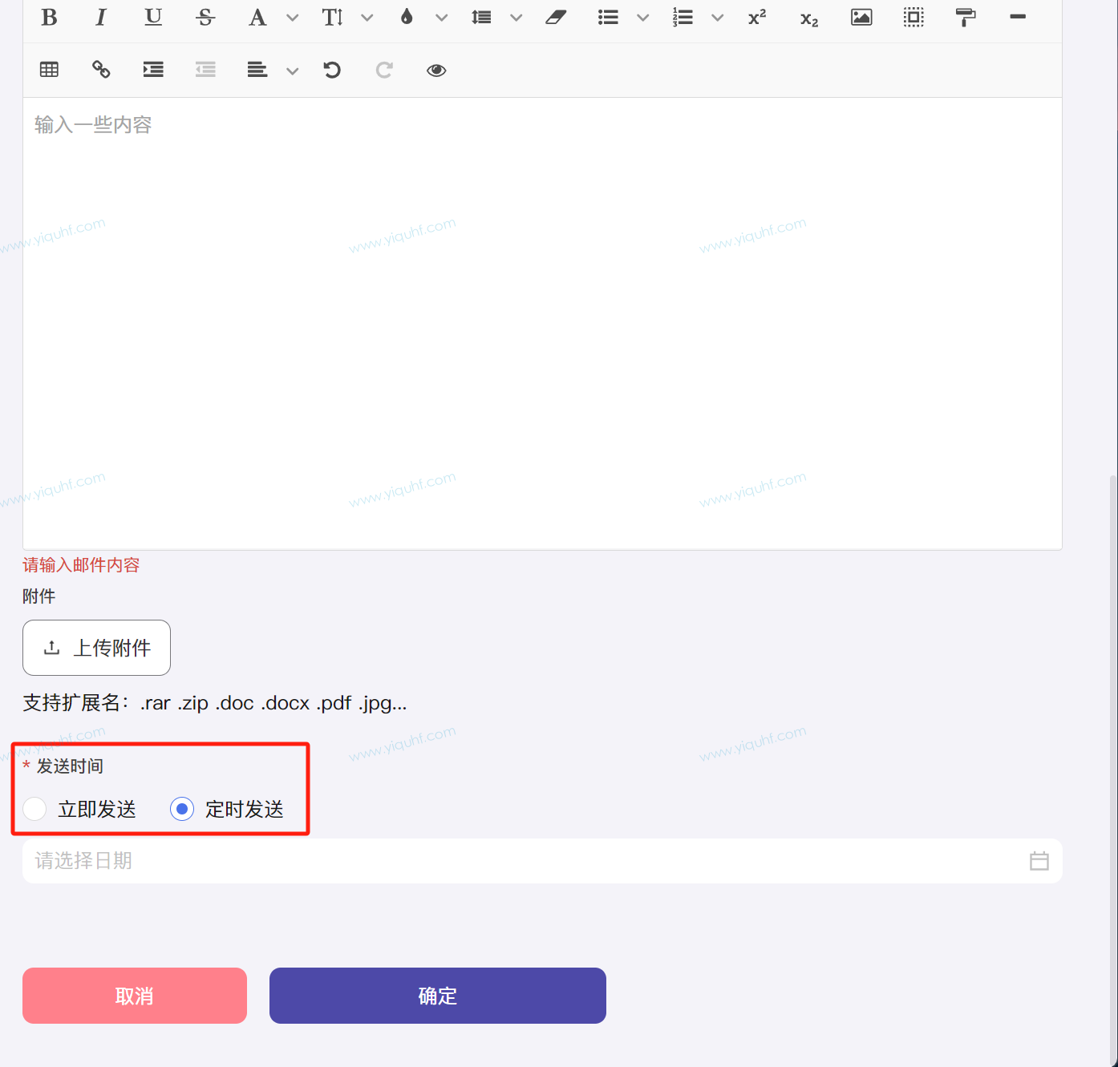Click the text alignment icon
The image size is (1118, 1067).
257,70
